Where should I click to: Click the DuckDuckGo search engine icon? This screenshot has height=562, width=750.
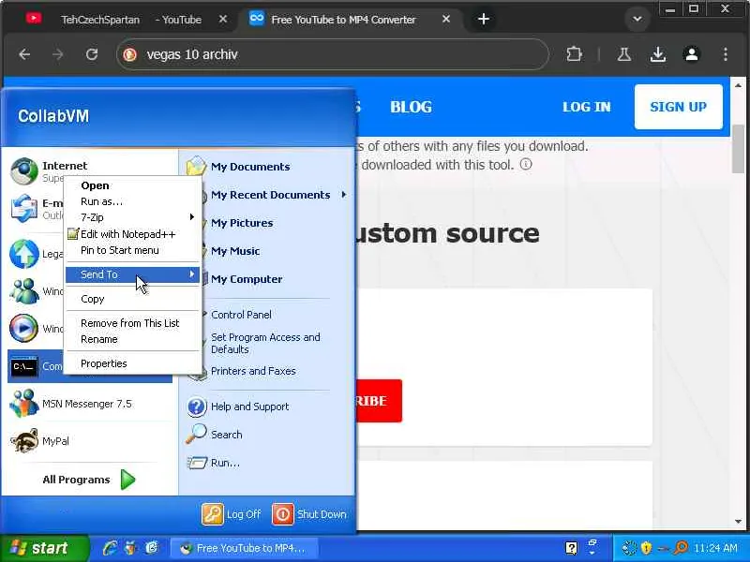click(129, 55)
